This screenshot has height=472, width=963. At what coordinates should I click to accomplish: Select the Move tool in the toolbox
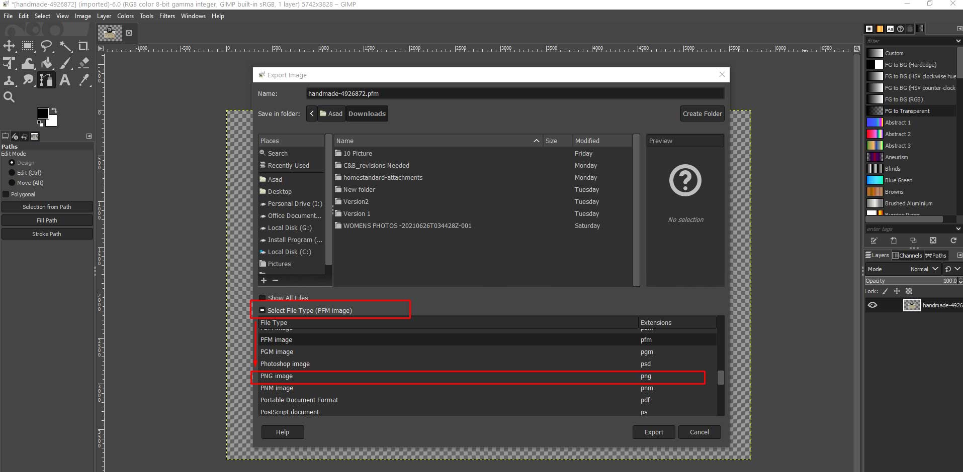click(x=9, y=46)
